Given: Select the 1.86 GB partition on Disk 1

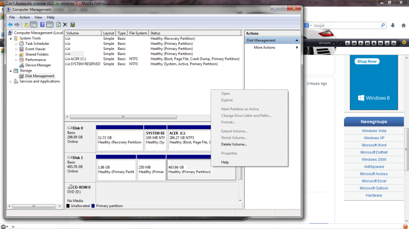Looking at the screenshot, I should [x=116, y=170].
